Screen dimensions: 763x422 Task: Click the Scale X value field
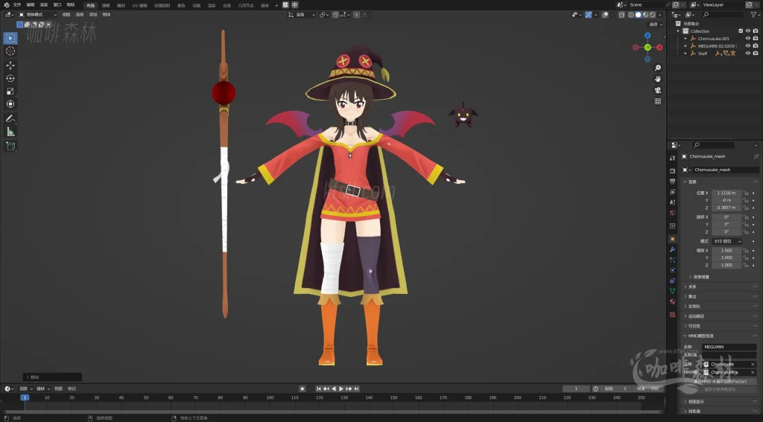[726, 250]
